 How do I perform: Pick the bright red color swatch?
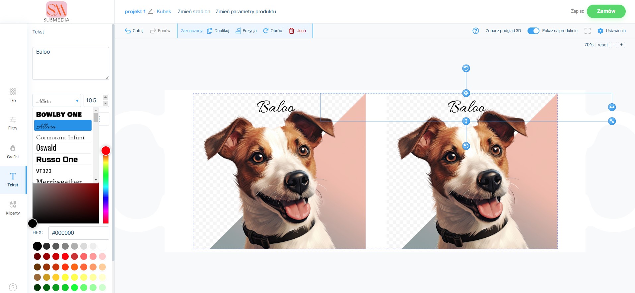click(65, 256)
